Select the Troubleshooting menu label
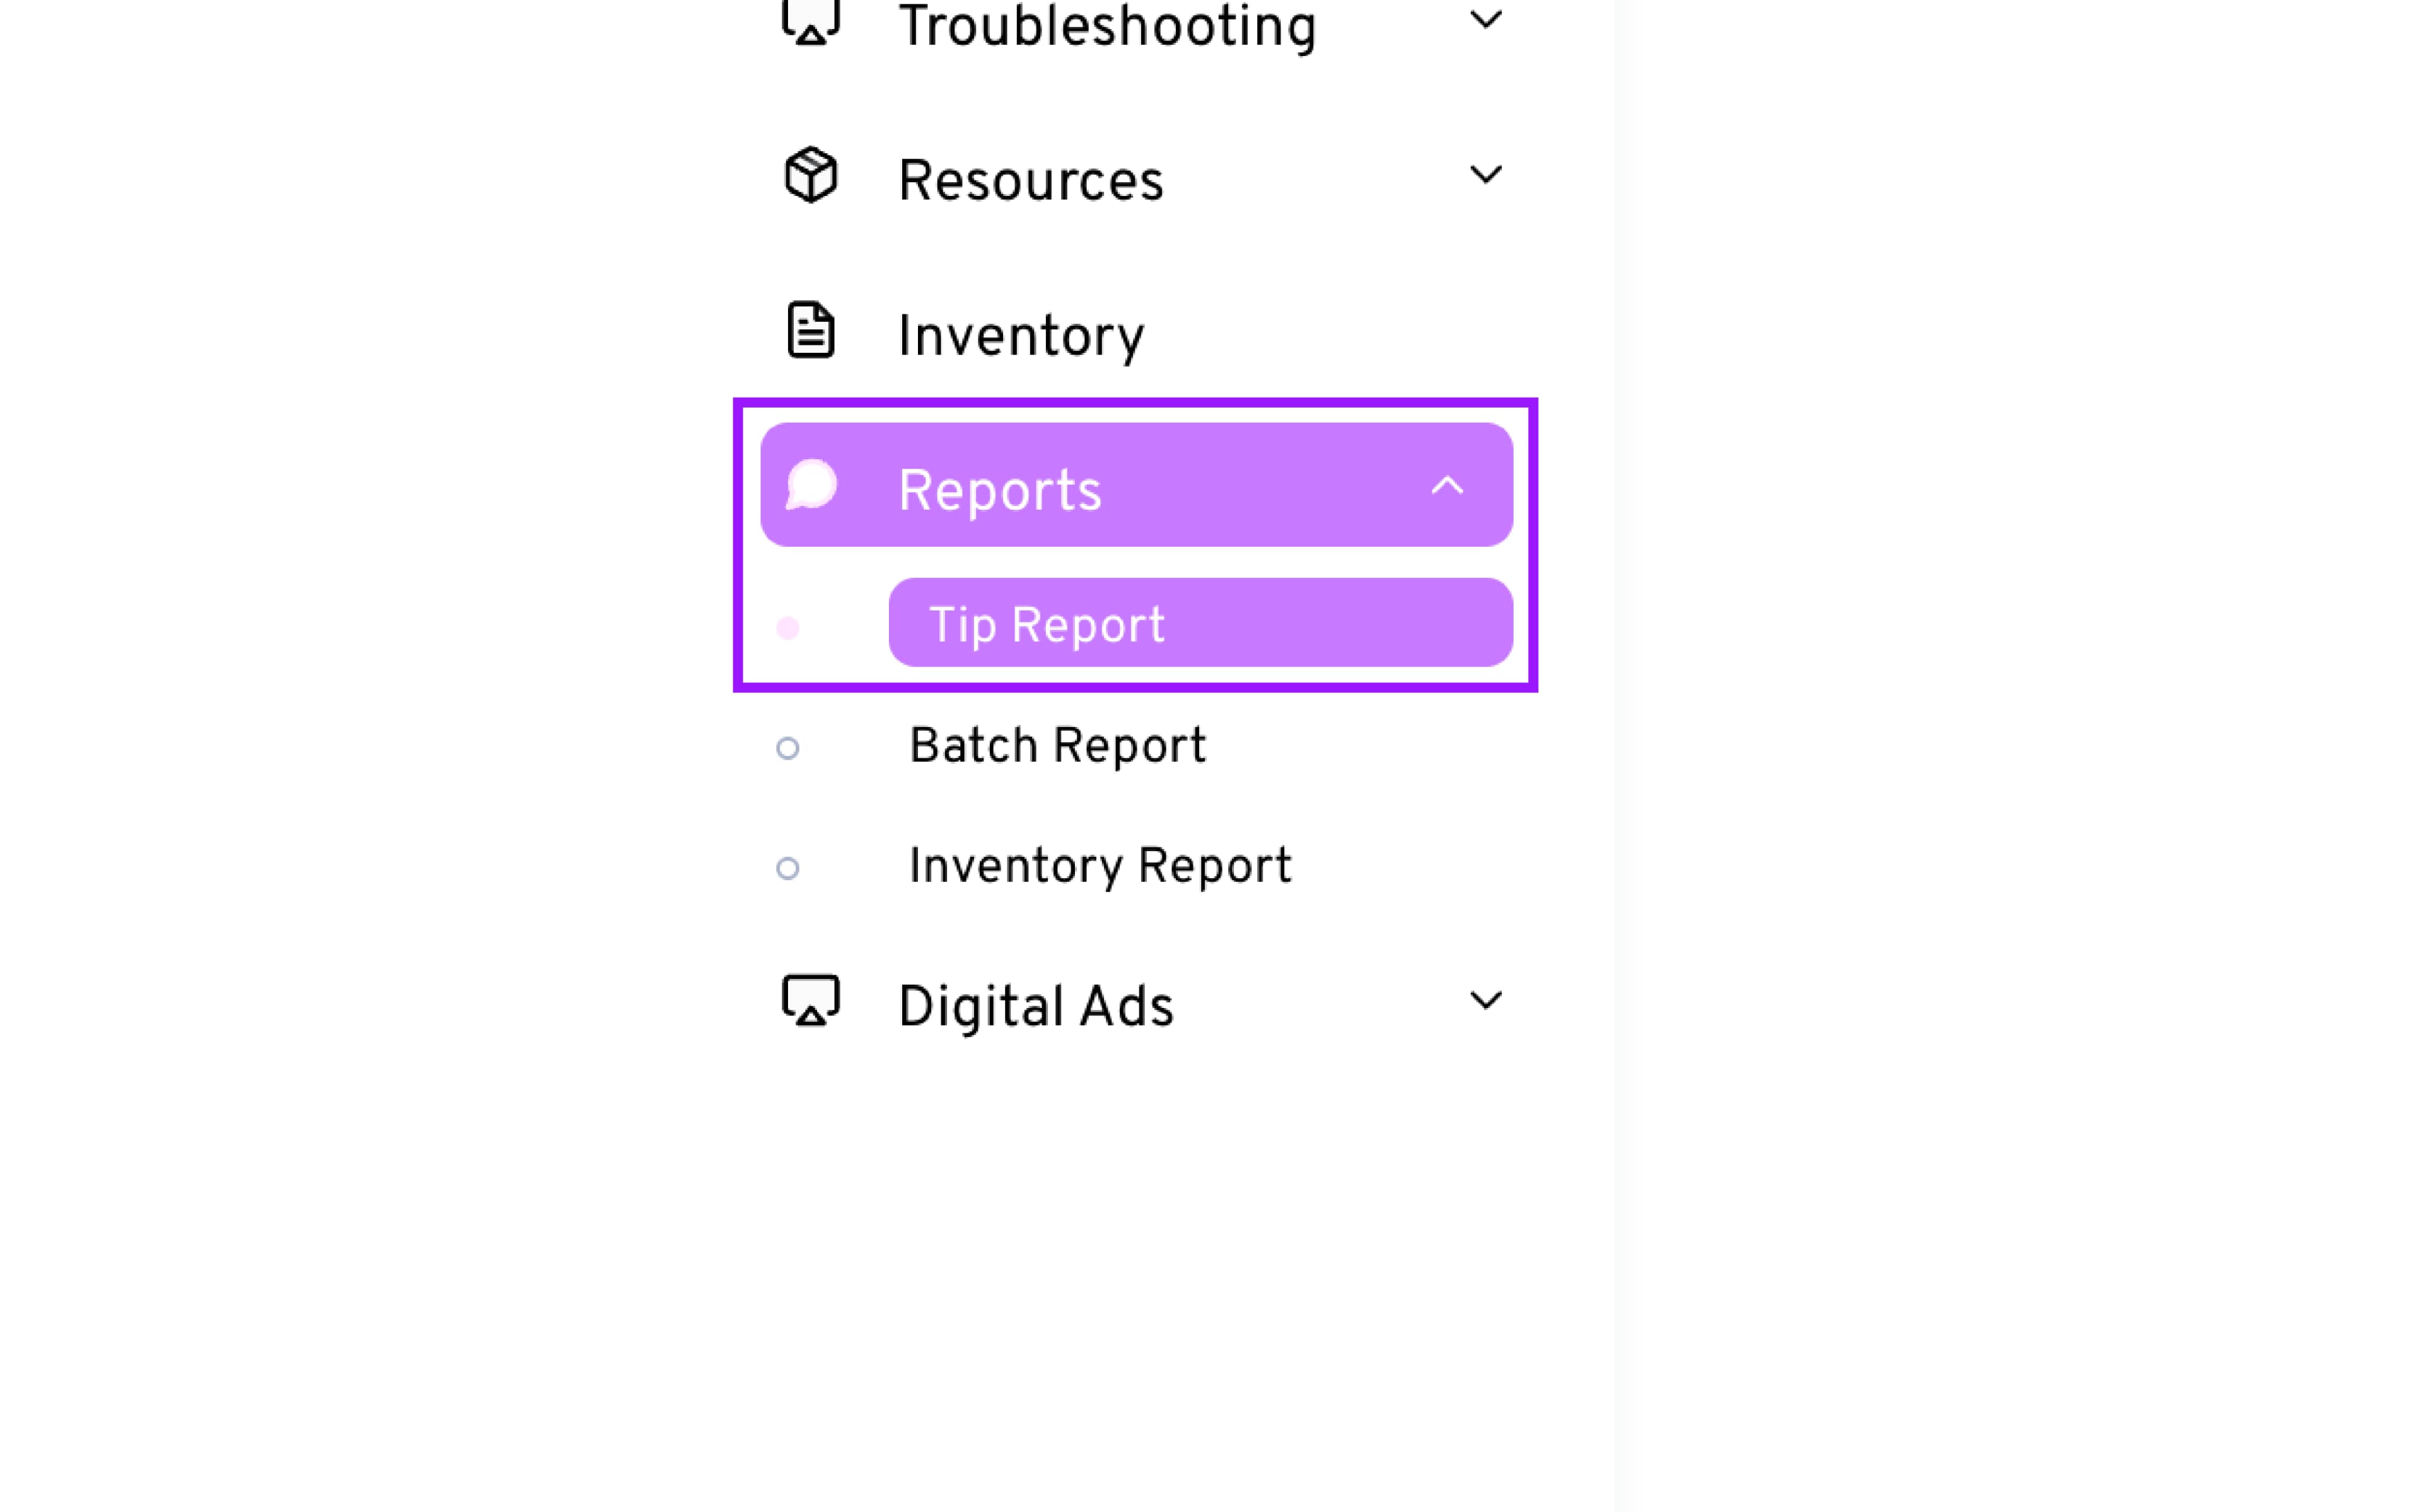The image size is (2421, 1512). click(1106, 26)
